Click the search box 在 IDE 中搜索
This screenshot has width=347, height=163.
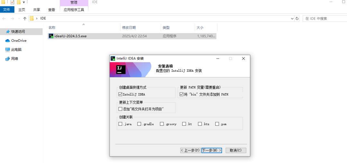click(x=325, y=19)
